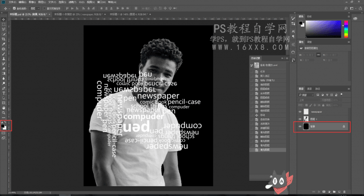Select the Pen tool
This screenshot has width=364, height=196.
click(4, 88)
